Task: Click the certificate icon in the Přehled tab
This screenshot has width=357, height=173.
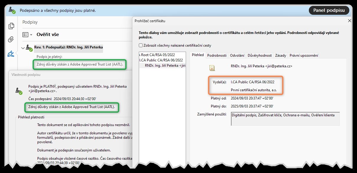Action: [212, 68]
